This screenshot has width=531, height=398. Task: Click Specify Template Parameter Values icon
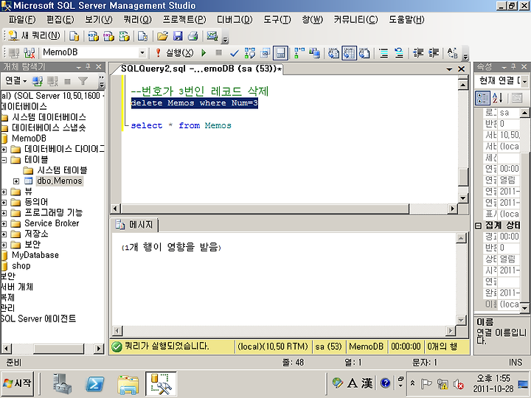[453, 53]
